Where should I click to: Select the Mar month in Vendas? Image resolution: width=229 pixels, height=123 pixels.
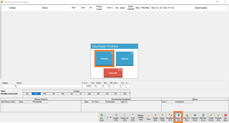click(x=45, y=94)
